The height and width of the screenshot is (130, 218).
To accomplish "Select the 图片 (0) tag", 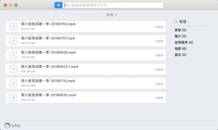I will pyautogui.click(x=181, y=36).
